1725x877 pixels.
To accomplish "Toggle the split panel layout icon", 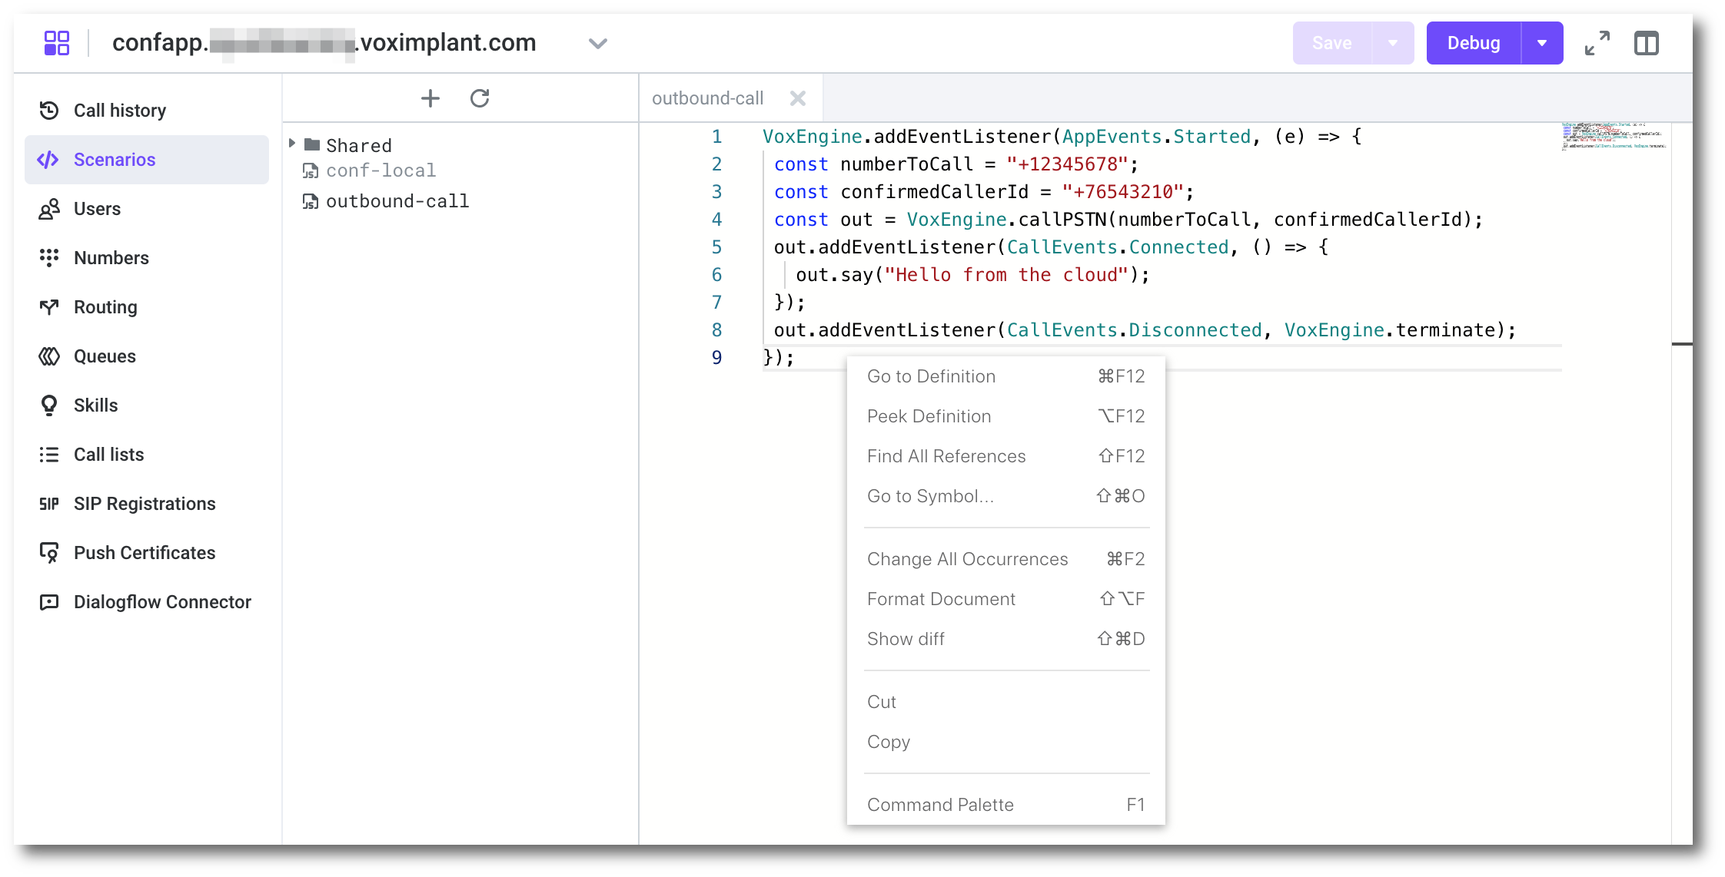I will point(1646,43).
